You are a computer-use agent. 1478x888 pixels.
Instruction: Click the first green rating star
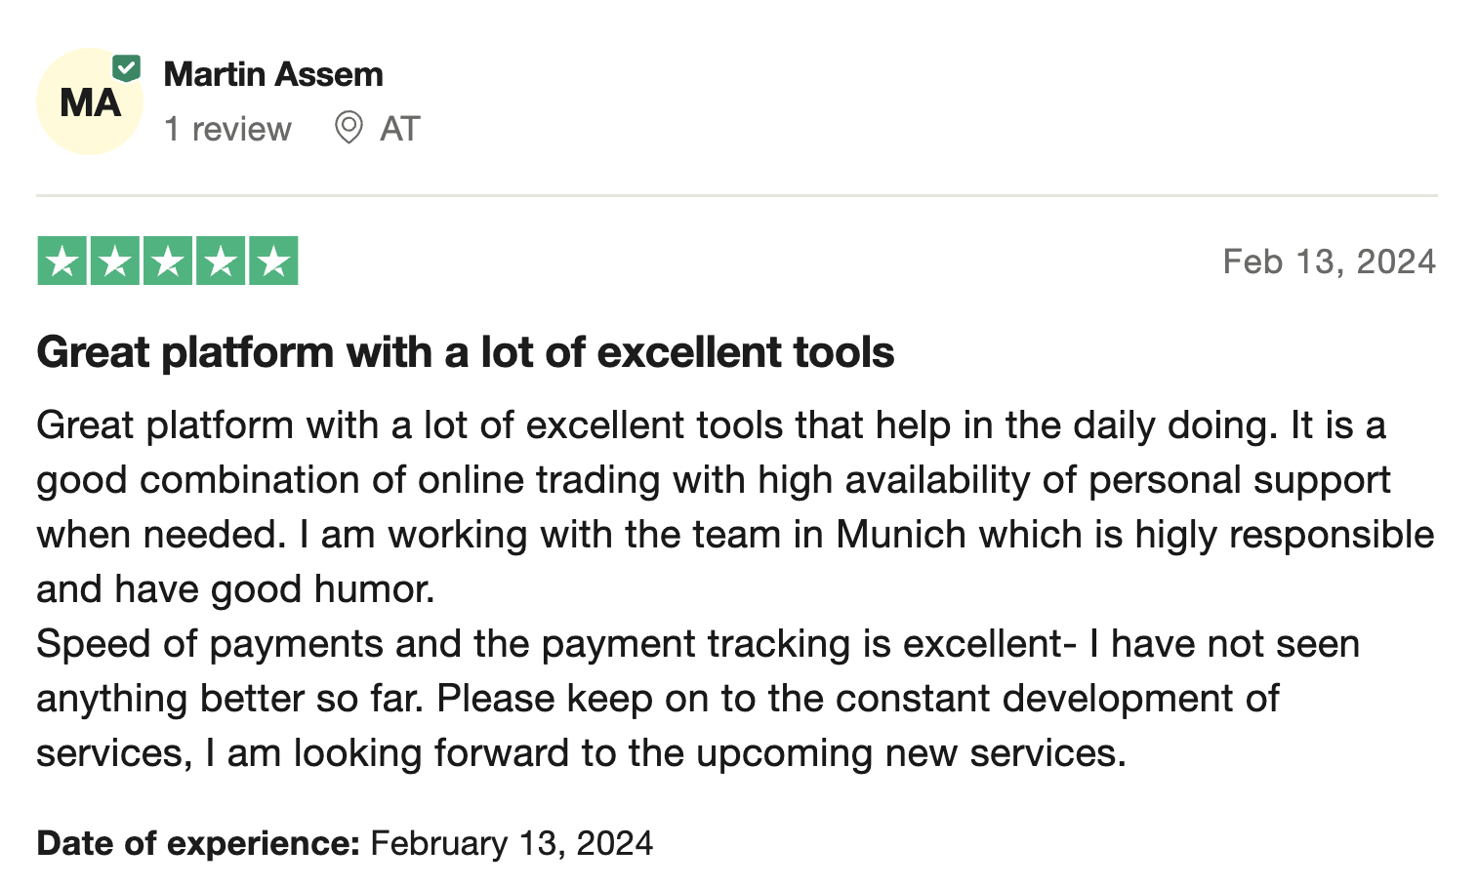click(62, 262)
